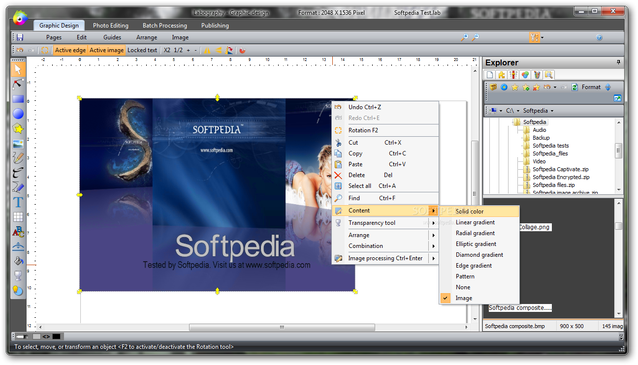Click the vertical flip icon
638x365 pixels.
pos(218,50)
